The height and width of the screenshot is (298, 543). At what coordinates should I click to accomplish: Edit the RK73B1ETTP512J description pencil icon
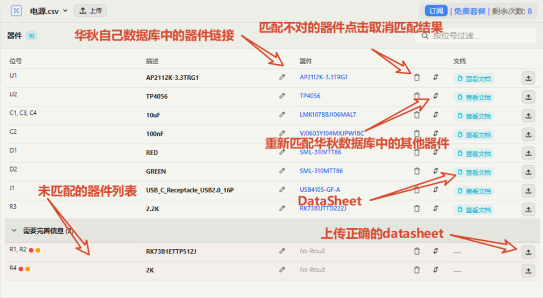[282, 251]
